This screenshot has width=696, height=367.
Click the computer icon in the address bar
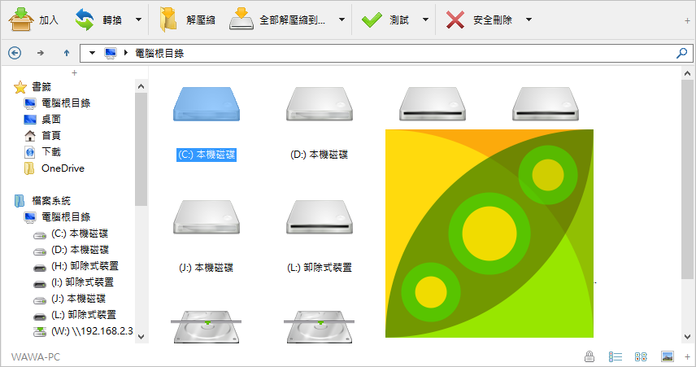pyautogui.click(x=110, y=53)
